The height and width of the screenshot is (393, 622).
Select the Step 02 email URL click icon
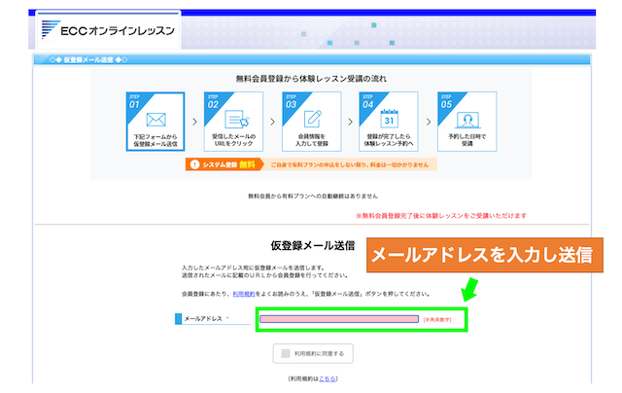click(x=237, y=119)
